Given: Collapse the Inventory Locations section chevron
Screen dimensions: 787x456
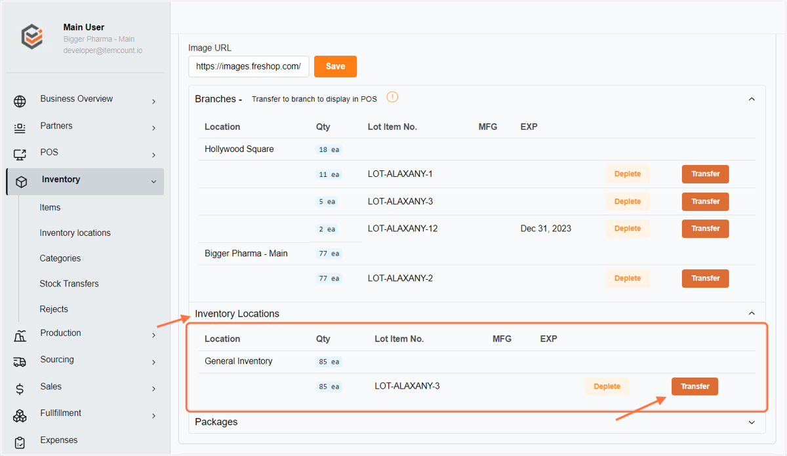Looking at the screenshot, I should click(752, 313).
